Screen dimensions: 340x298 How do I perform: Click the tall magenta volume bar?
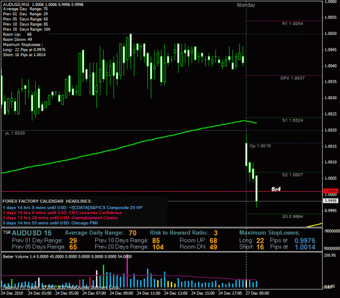pyautogui.click(x=127, y=271)
